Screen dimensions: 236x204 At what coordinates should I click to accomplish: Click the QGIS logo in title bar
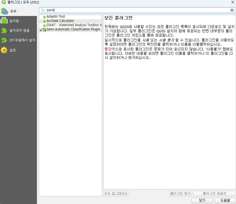pos(4,2)
